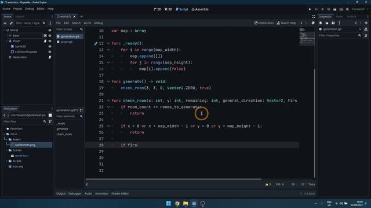Toggle visibility of Player node
The image size is (371, 208).
(x=50, y=41)
